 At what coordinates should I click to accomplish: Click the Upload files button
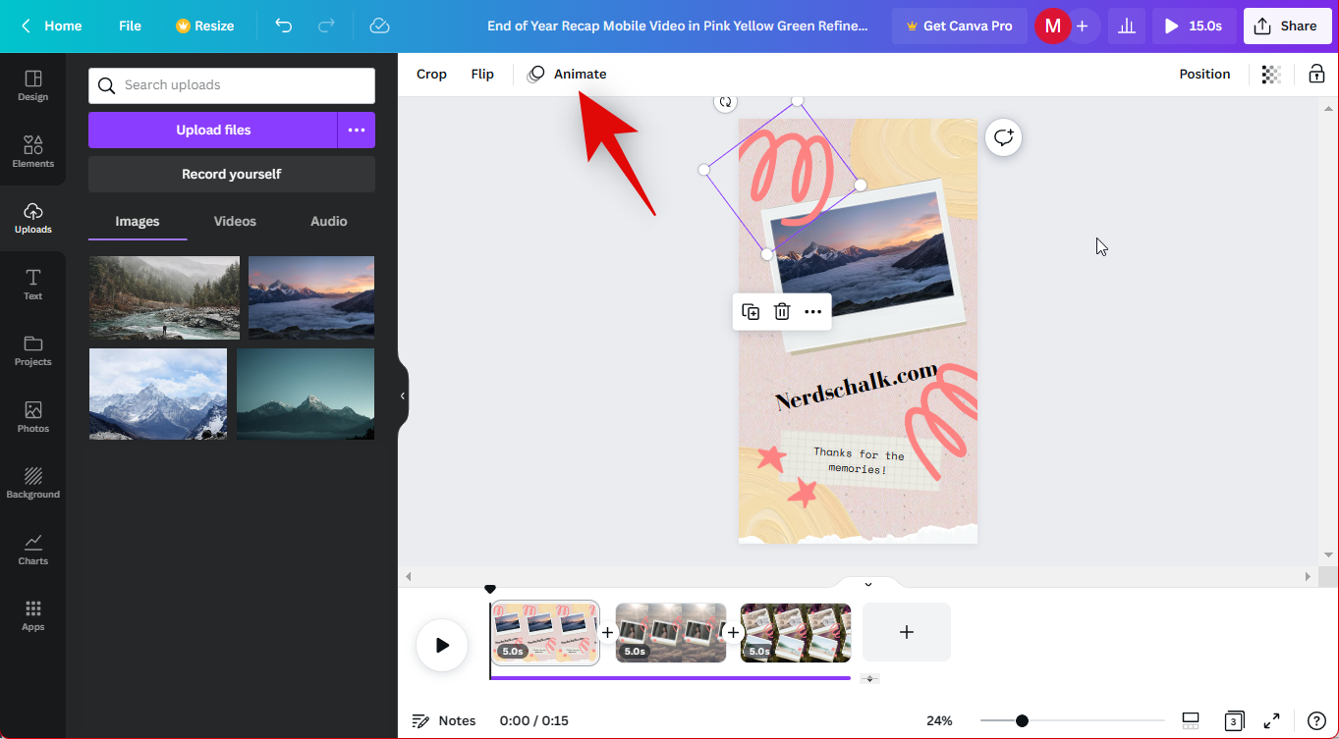click(x=213, y=130)
